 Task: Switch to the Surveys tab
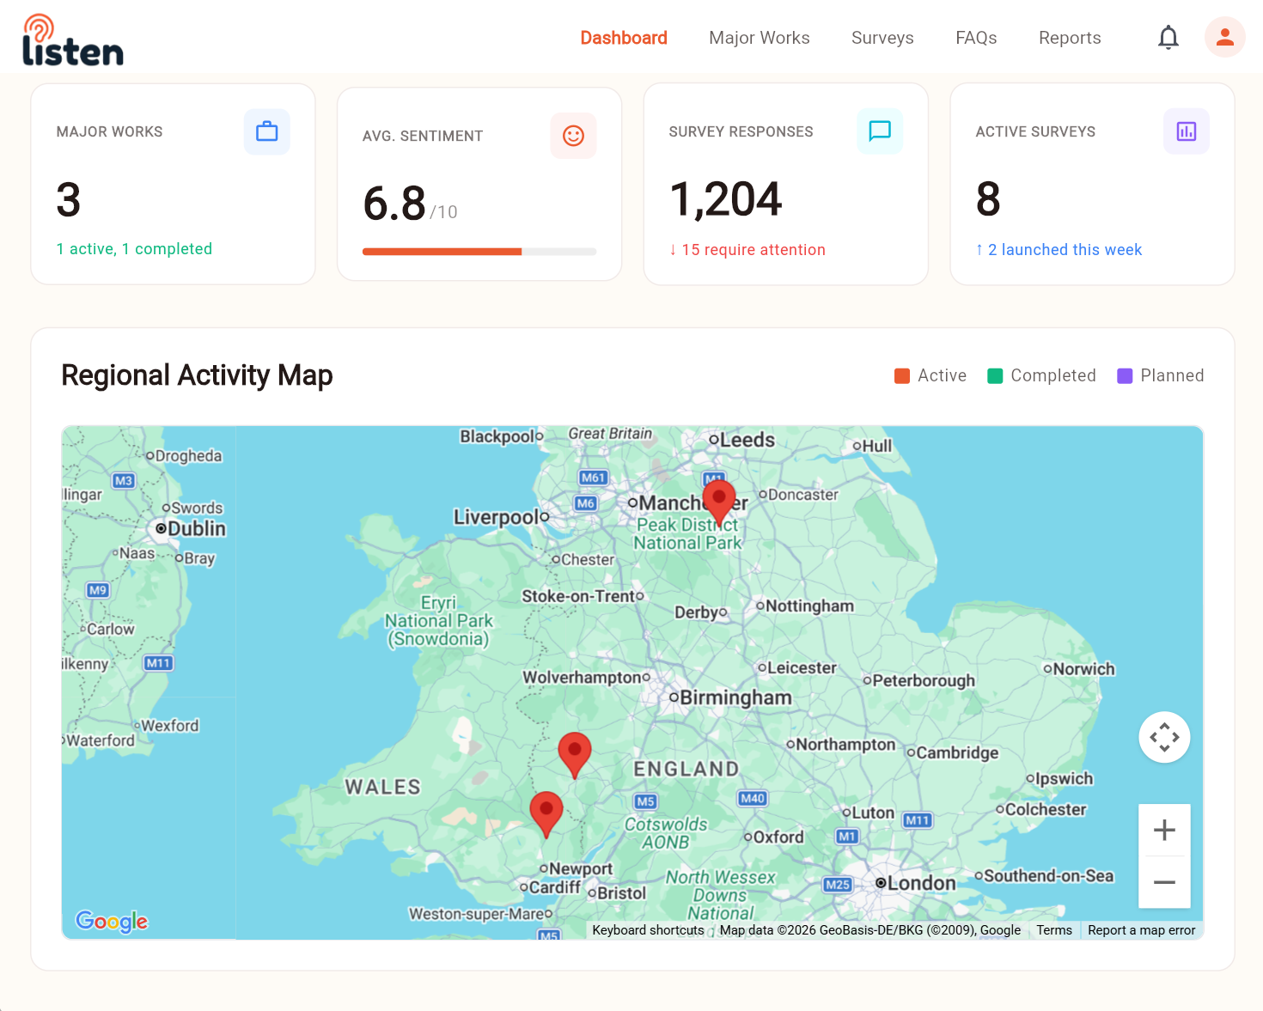[882, 38]
